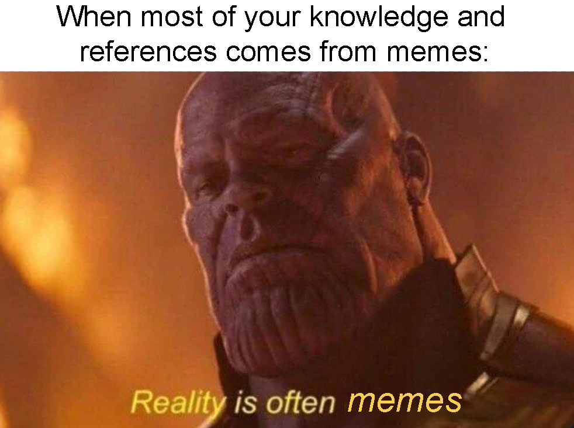Click the word "most" in the caption

(x=171, y=18)
